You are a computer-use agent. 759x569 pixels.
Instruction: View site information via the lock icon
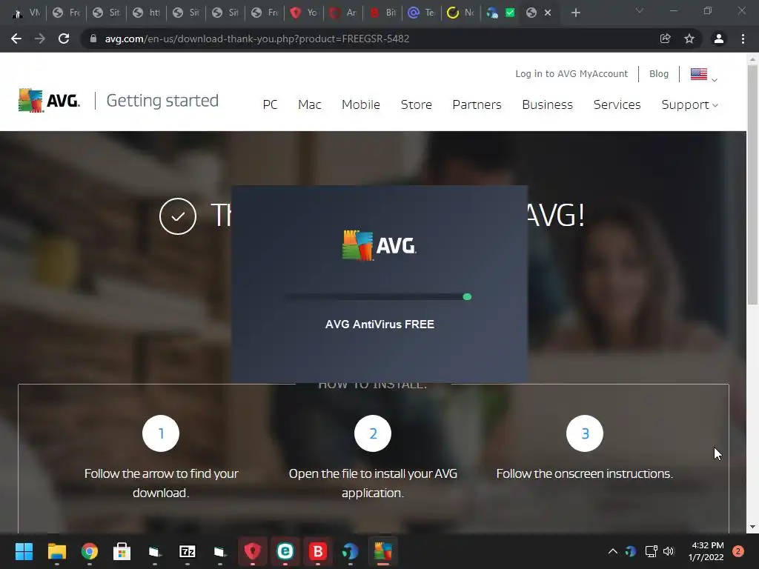point(93,39)
